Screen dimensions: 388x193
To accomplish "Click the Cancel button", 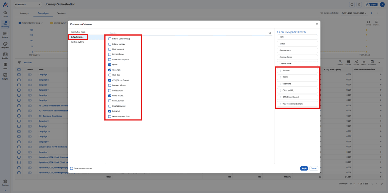I will (x=313, y=168).
